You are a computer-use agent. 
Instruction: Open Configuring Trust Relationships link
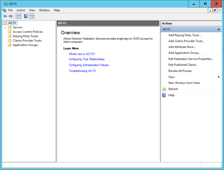tap(86, 59)
